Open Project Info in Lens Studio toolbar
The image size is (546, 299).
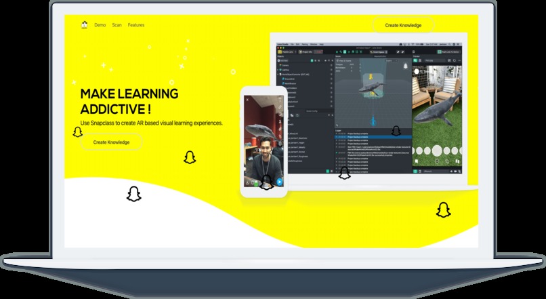click(305, 52)
